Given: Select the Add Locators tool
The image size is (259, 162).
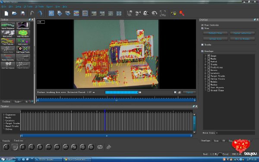Looking at the screenshot, I should [x=23, y=41].
